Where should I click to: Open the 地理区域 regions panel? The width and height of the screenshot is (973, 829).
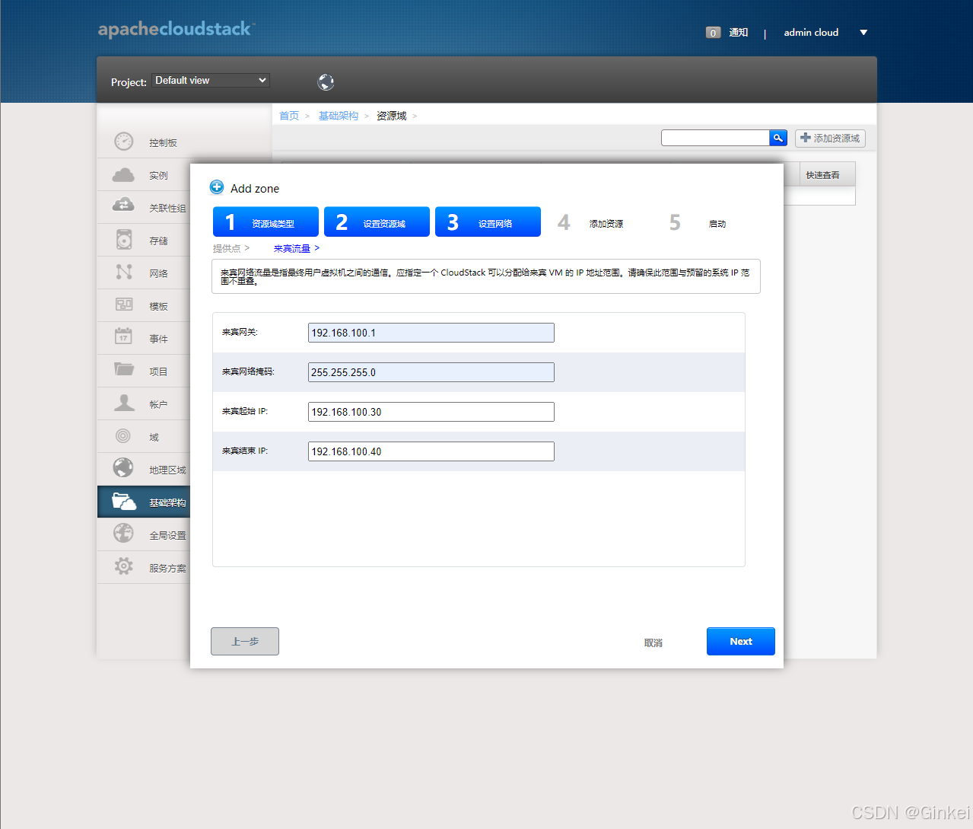[x=163, y=469]
